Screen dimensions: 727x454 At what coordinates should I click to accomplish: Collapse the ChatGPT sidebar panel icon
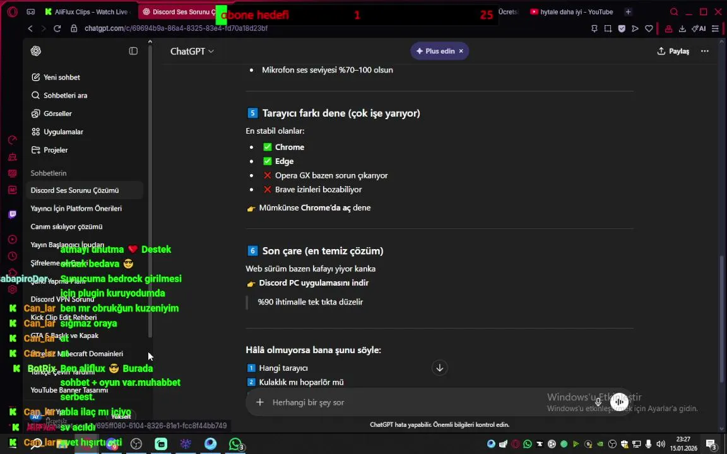pyautogui.click(x=133, y=51)
